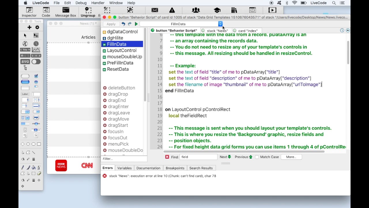Select the checkbox control in Tools palette

(36, 76)
